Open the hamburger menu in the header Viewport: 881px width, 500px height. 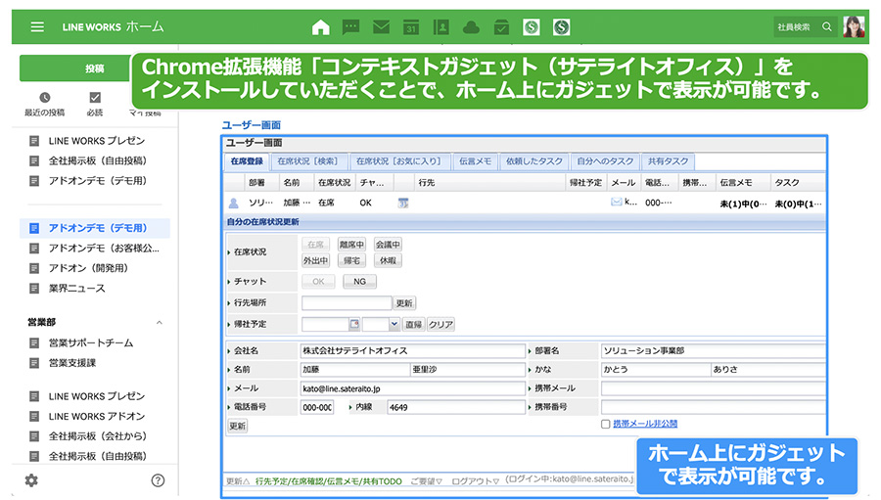pos(37,27)
